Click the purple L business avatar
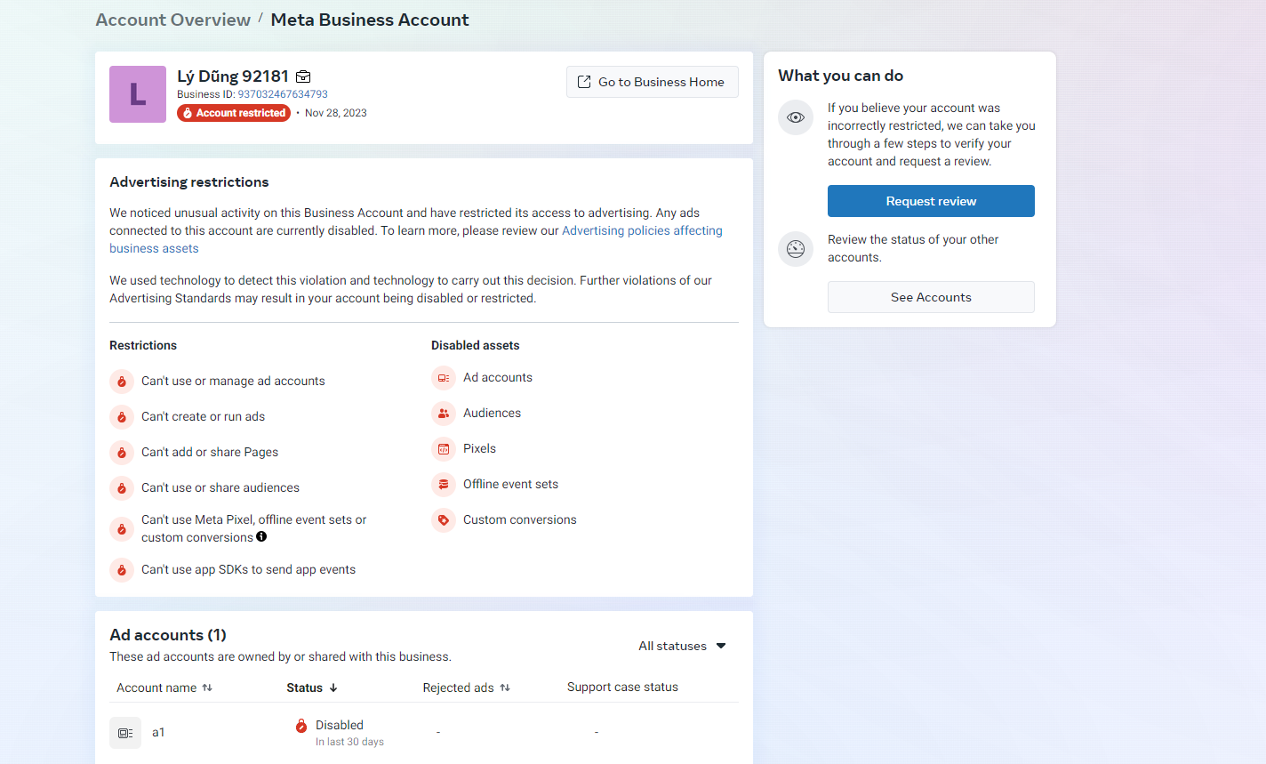The width and height of the screenshot is (1266, 764). pyautogui.click(x=138, y=94)
